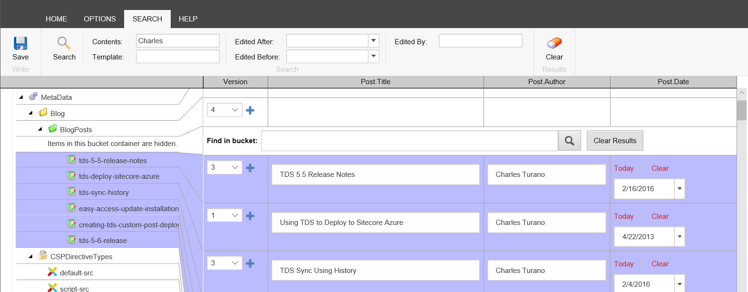Click the Clear Results button
Viewport: 748px width, 292px height.
(615, 141)
